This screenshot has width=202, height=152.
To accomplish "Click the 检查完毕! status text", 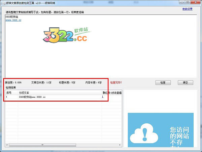I will [116, 83].
